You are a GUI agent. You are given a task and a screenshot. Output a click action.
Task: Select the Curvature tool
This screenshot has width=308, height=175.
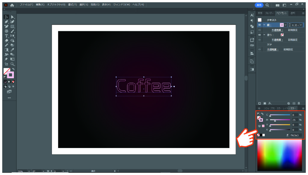click(x=12, y=22)
